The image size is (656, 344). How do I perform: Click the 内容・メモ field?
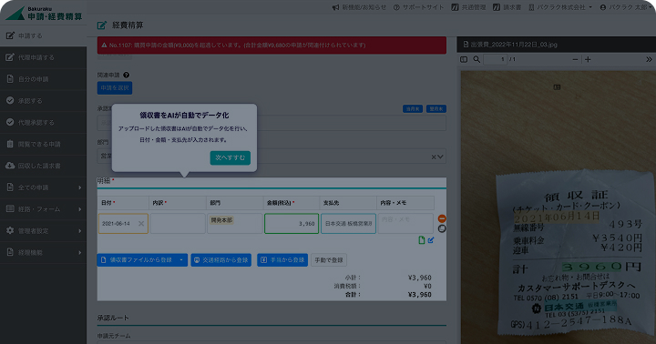405,224
